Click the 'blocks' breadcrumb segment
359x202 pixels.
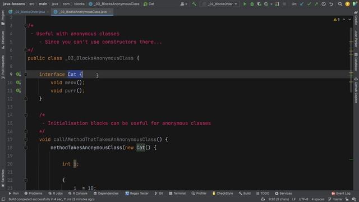click(79, 4)
